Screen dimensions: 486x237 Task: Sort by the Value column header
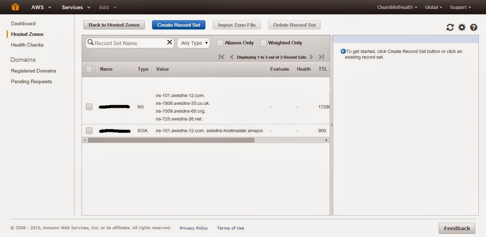[162, 69]
